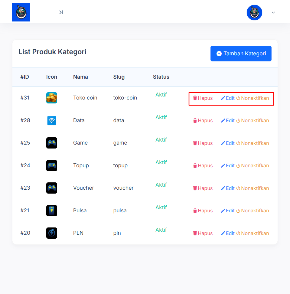290x294 pixels.
Task: Edit the Topup category
Action: [228, 166]
